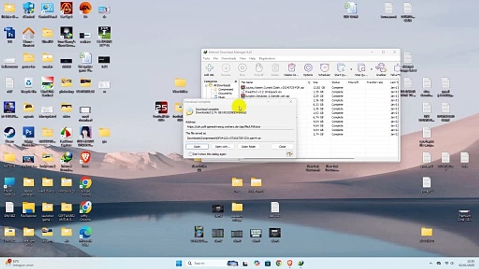Select the 13.82 GB download row
The width and height of the screenshot is (479, 269).
[x=319, y=87]
